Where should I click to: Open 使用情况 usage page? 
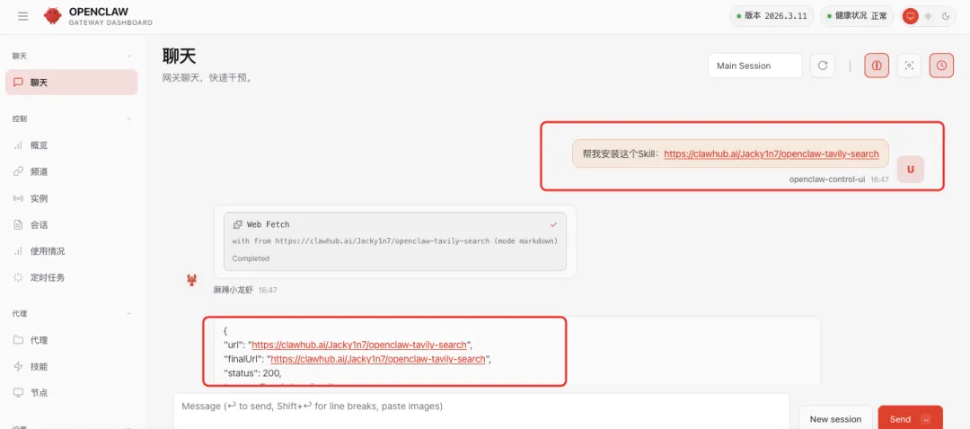(x=72, y=251)
